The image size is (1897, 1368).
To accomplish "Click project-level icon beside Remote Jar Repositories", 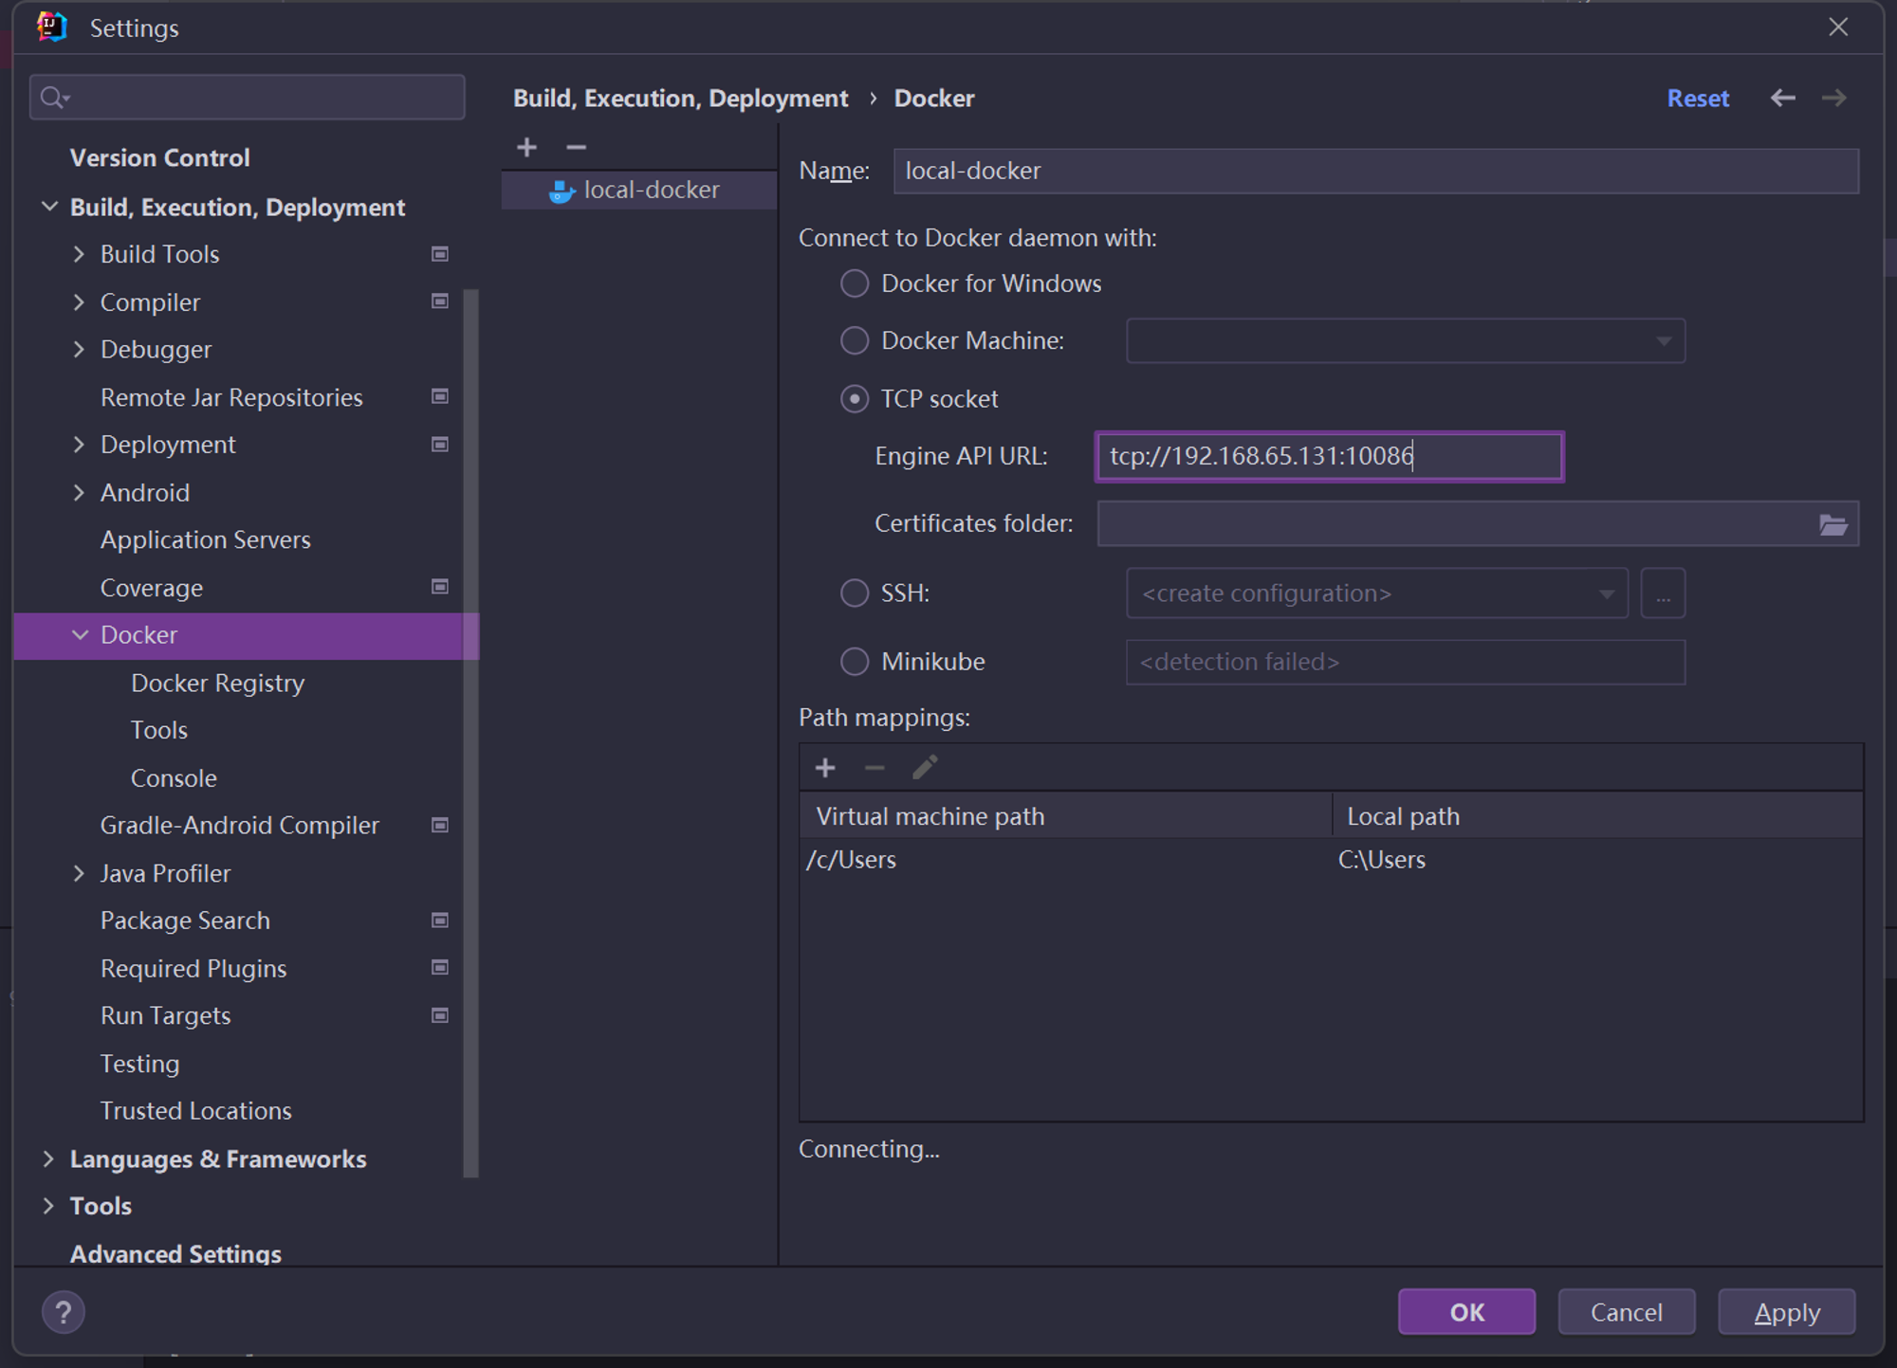I will pyautogui.click(x=440, y=396).
